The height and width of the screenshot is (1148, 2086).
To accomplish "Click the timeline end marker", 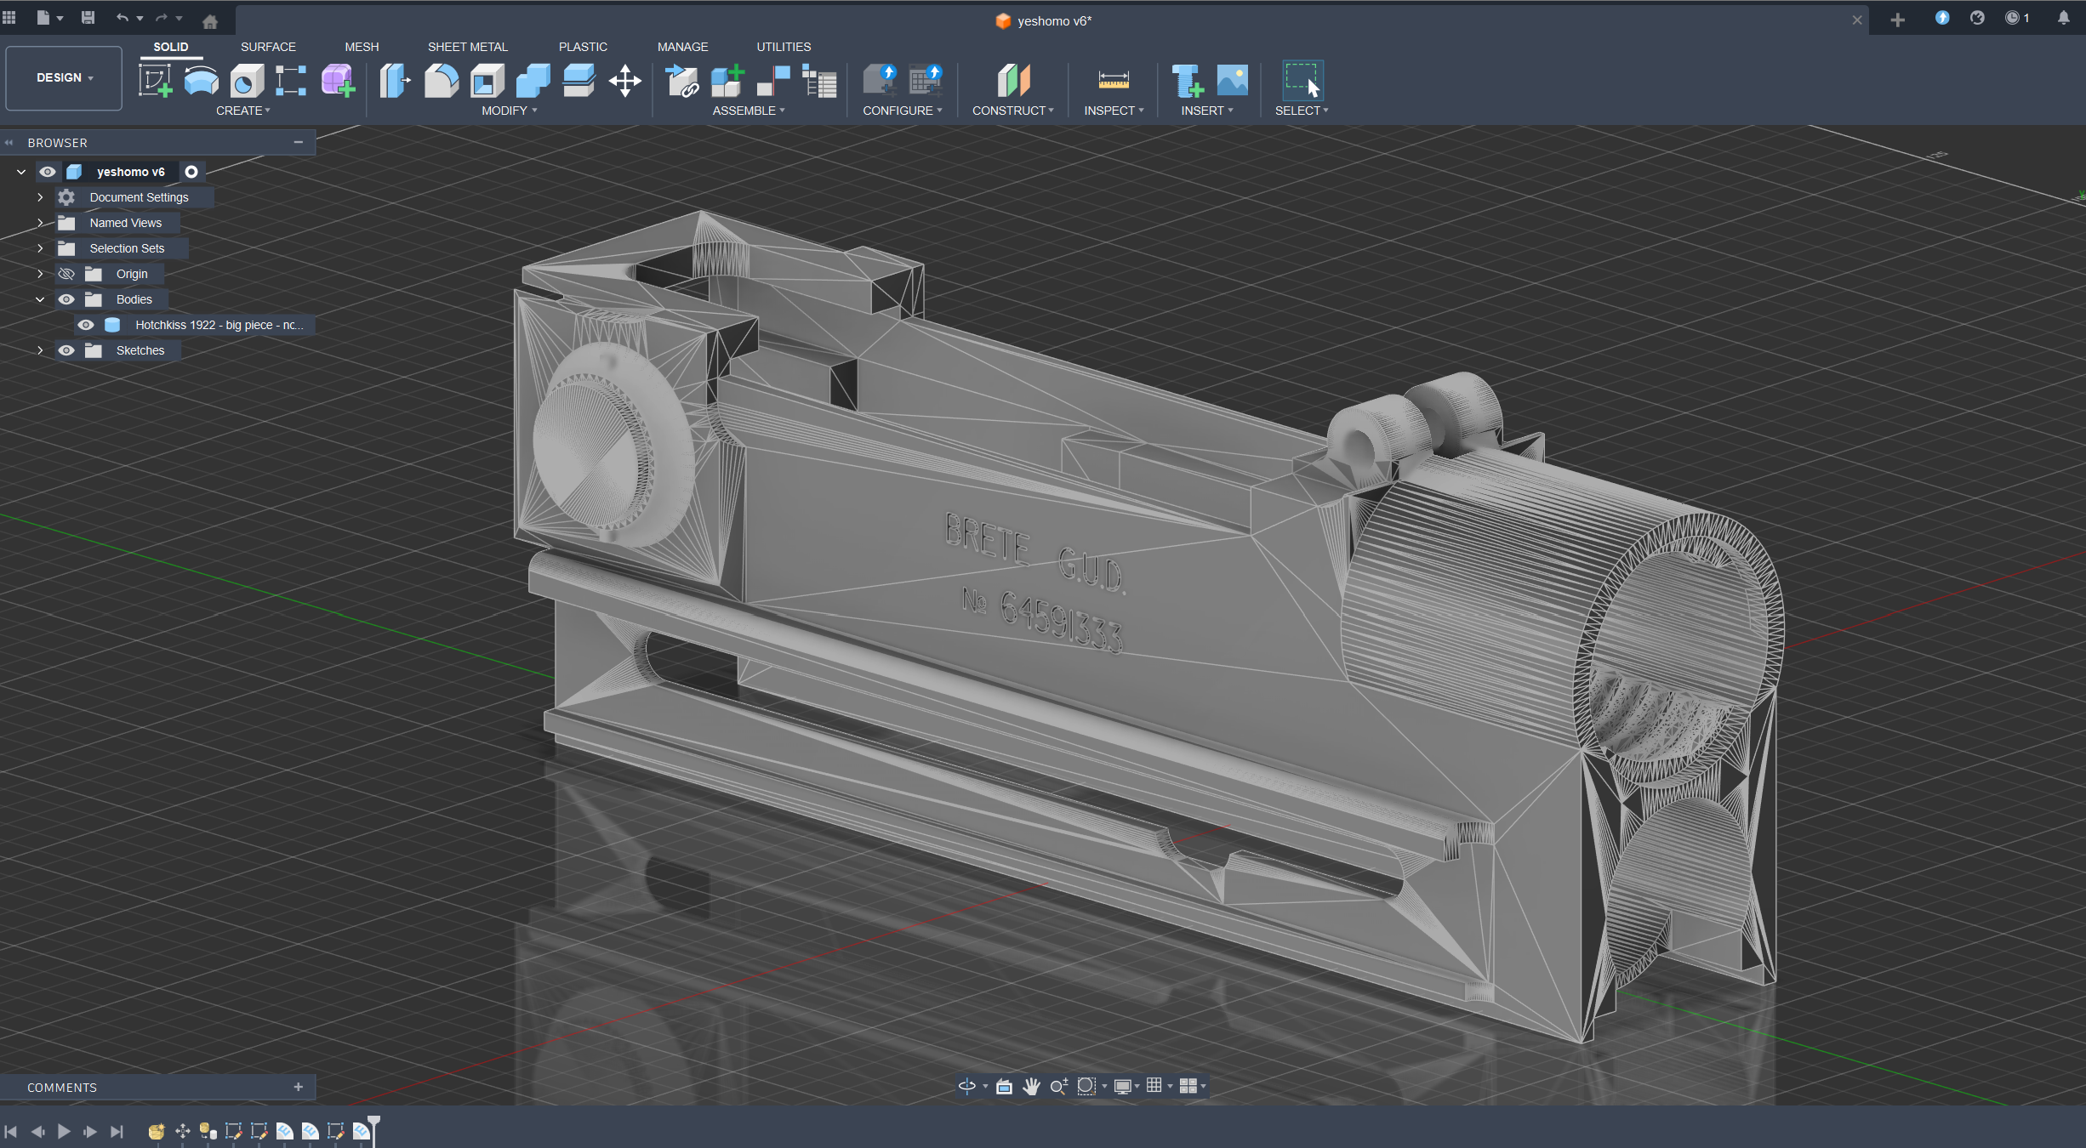I will [x=373, y=1124].
